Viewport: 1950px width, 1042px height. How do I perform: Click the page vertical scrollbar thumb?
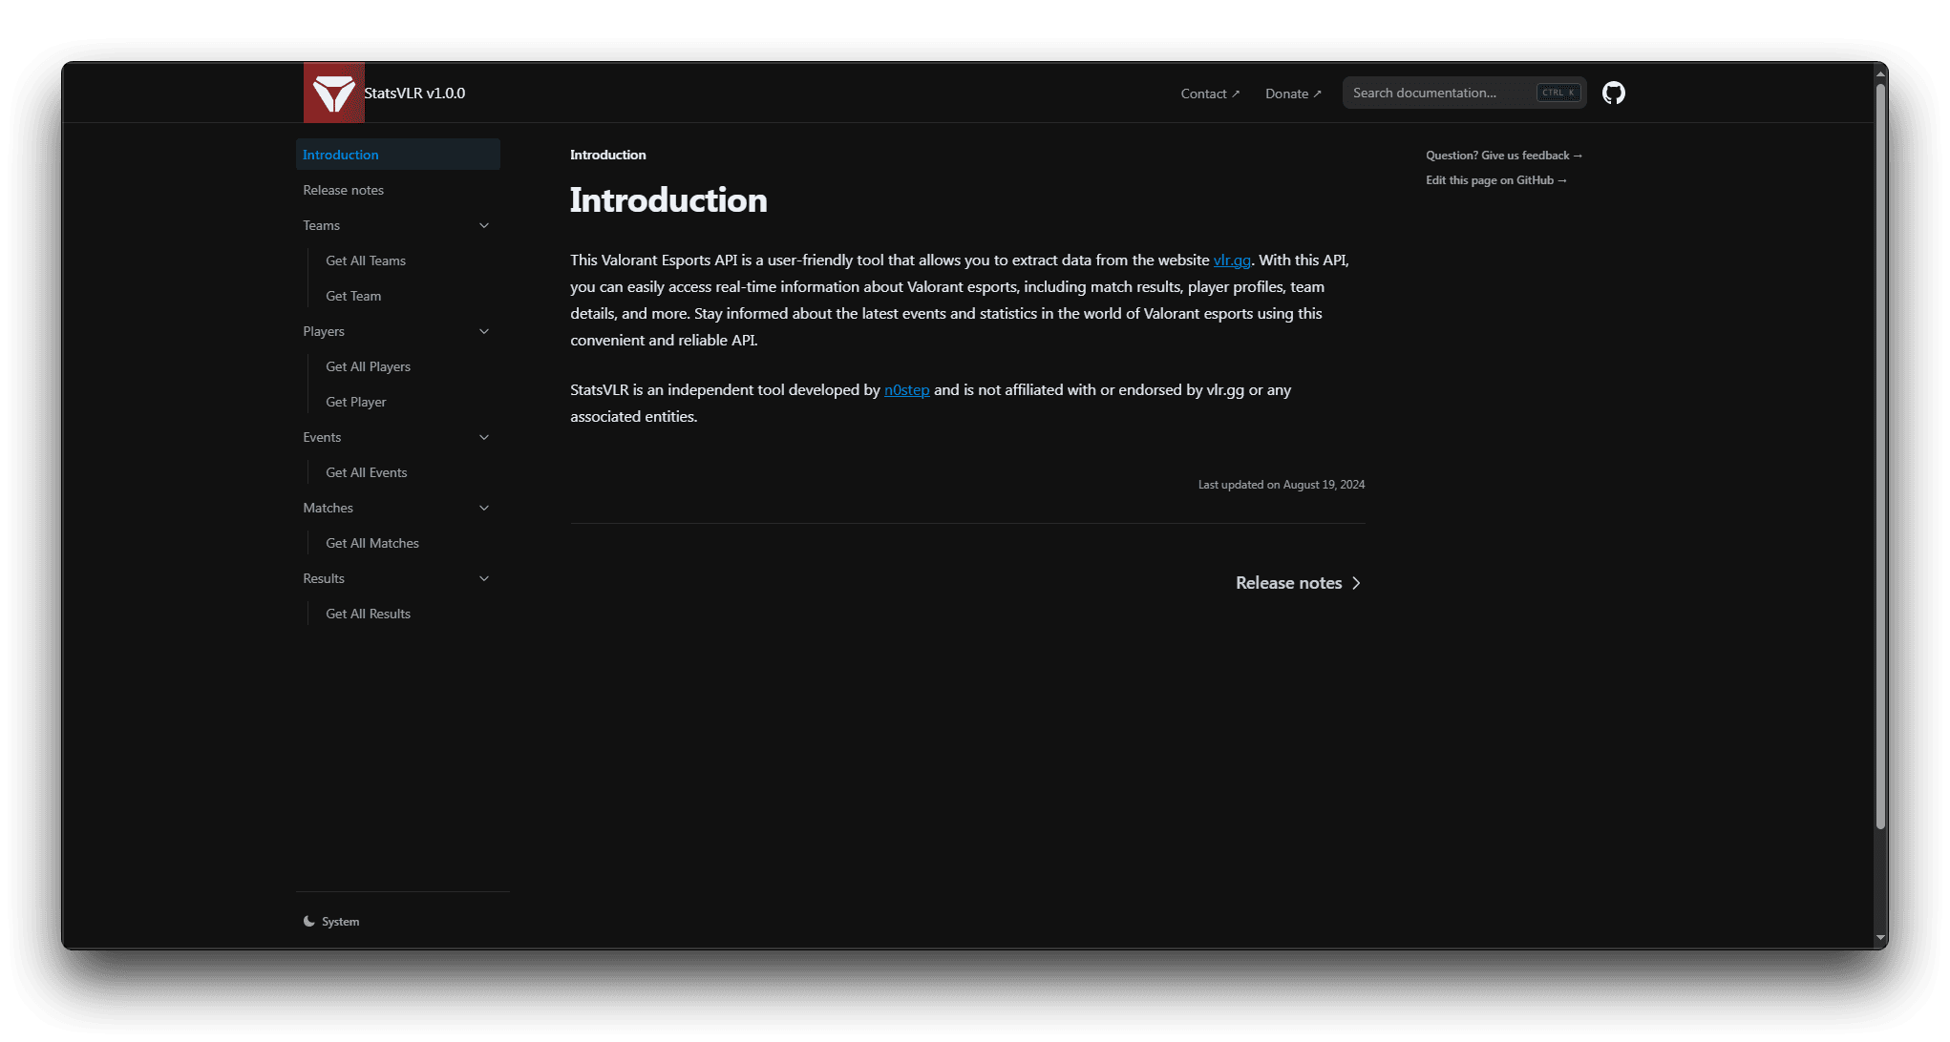[x=1880, y=456]
